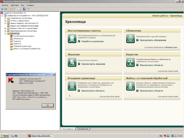
Task: Select Лицензии in the tree
Action: pos(17,41)
